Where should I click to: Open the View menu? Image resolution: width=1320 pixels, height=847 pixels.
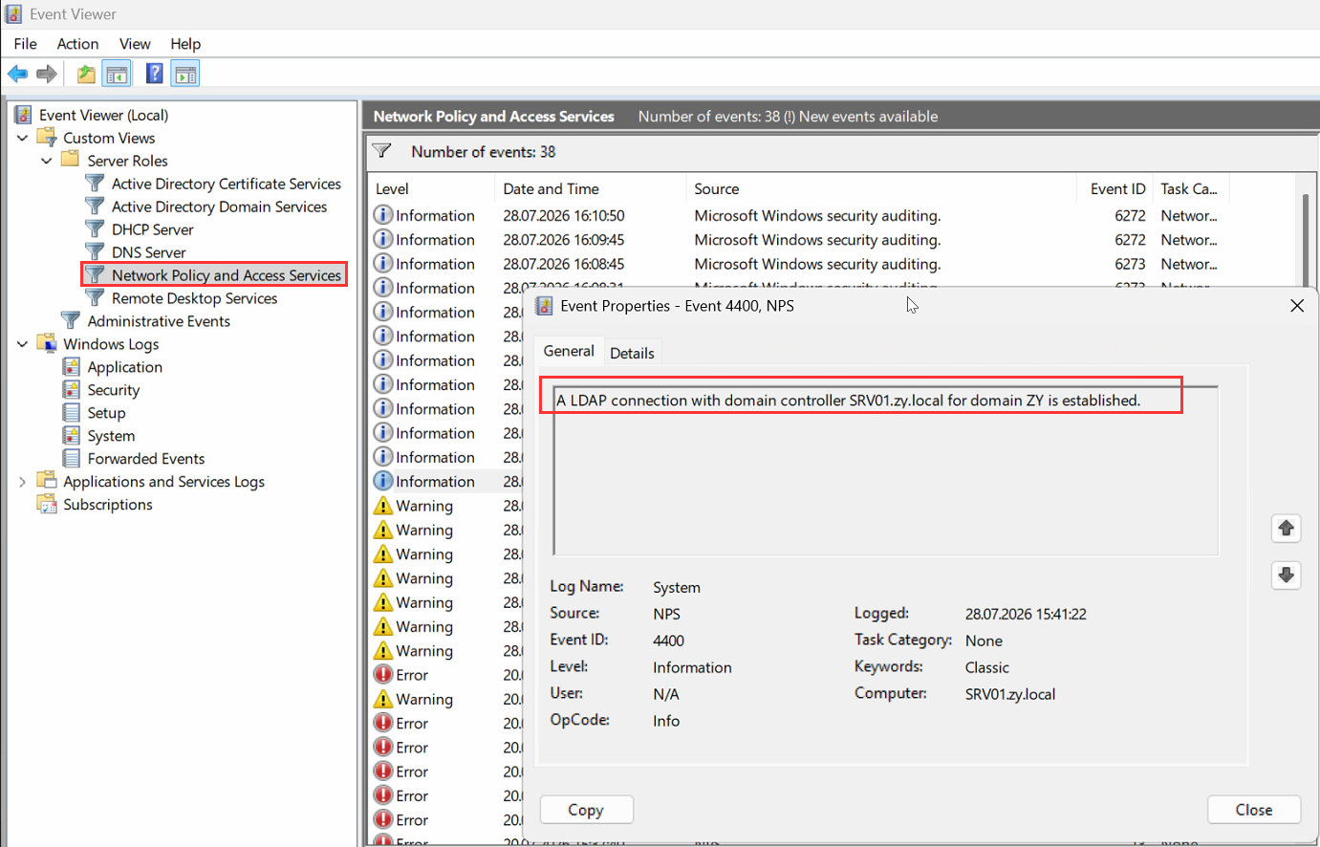pos(135,44)
